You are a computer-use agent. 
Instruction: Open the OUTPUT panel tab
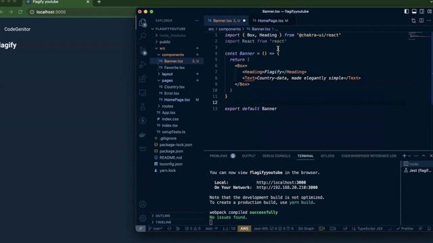248,156
